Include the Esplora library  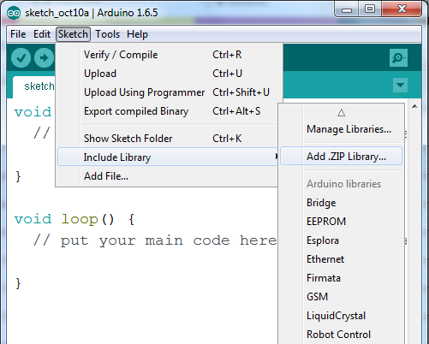(342, 240)
